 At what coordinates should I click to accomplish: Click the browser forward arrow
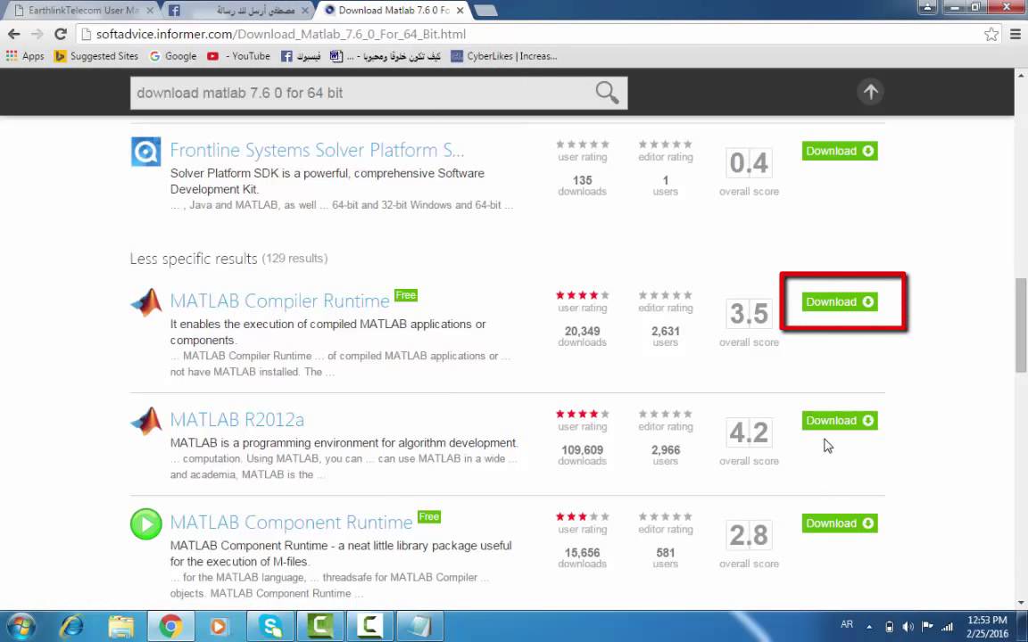tap(37, 34)
